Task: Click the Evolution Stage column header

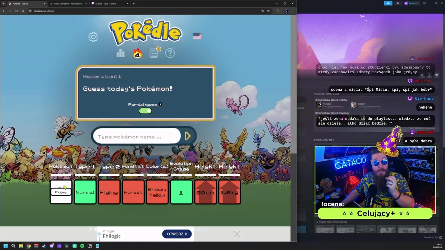Action: point(181,166)
